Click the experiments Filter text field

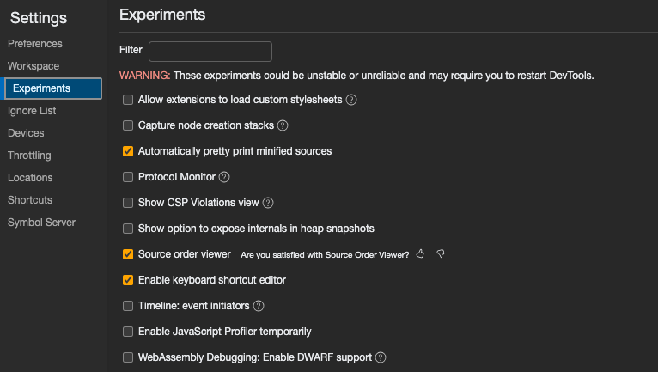click(210, 51)
